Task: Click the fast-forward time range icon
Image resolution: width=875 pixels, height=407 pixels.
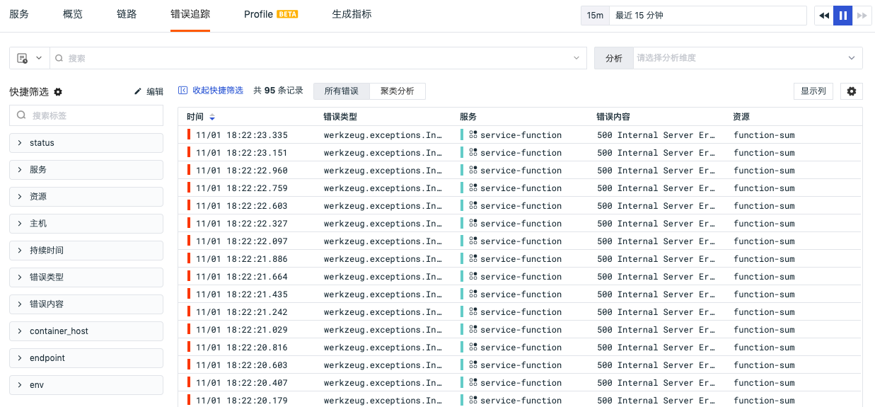Action: [x=862, y=16]
